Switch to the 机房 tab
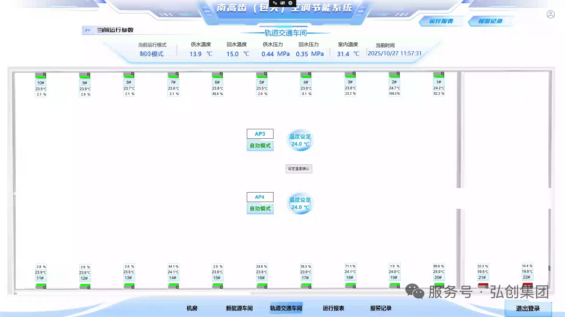This screenshot has height=317, width=565. pos(192,308)
